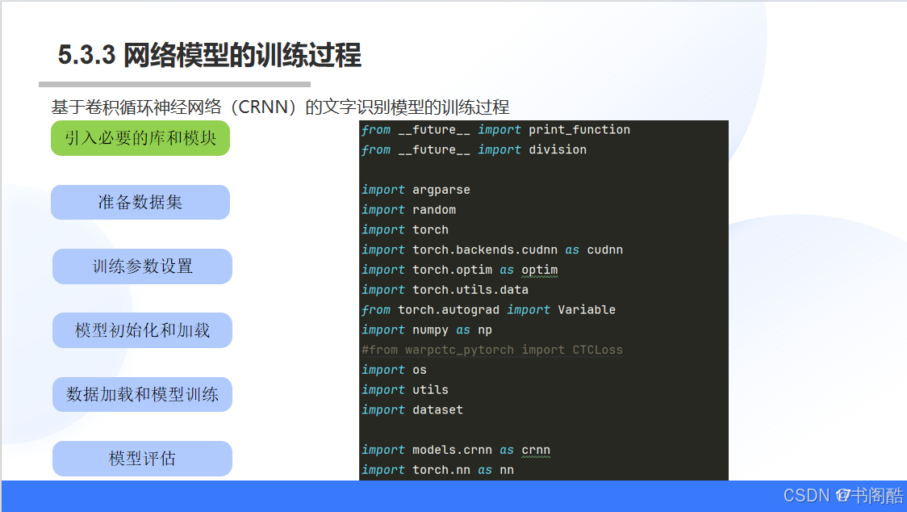The image size is (907, 512).
Task: Select the subtitle about CRNN 文字识别模型的训练过程
Action: (x=280, y=107)
